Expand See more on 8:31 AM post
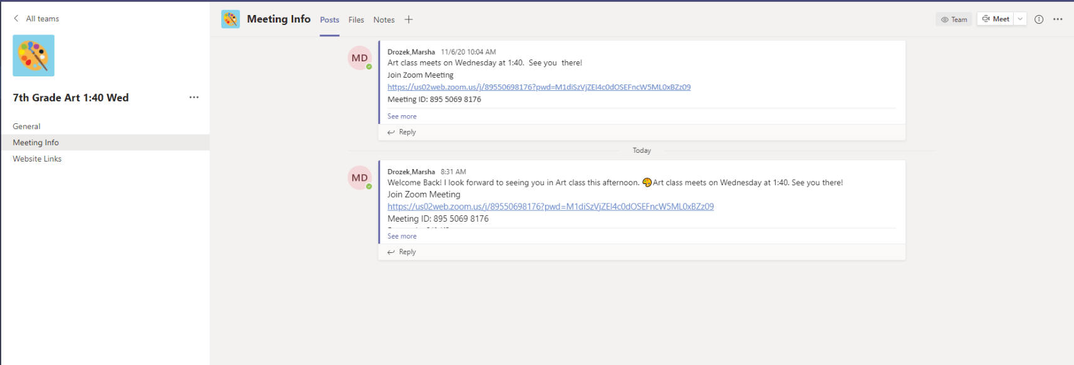 click(402, 236)
